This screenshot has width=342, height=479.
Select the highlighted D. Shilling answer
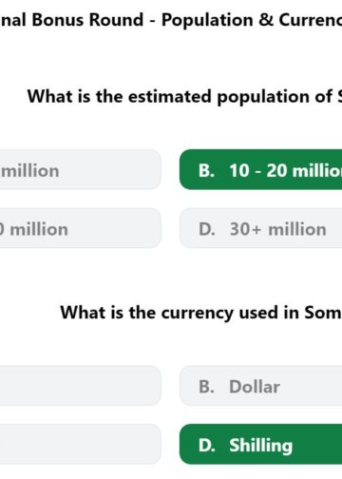[261, 445]
